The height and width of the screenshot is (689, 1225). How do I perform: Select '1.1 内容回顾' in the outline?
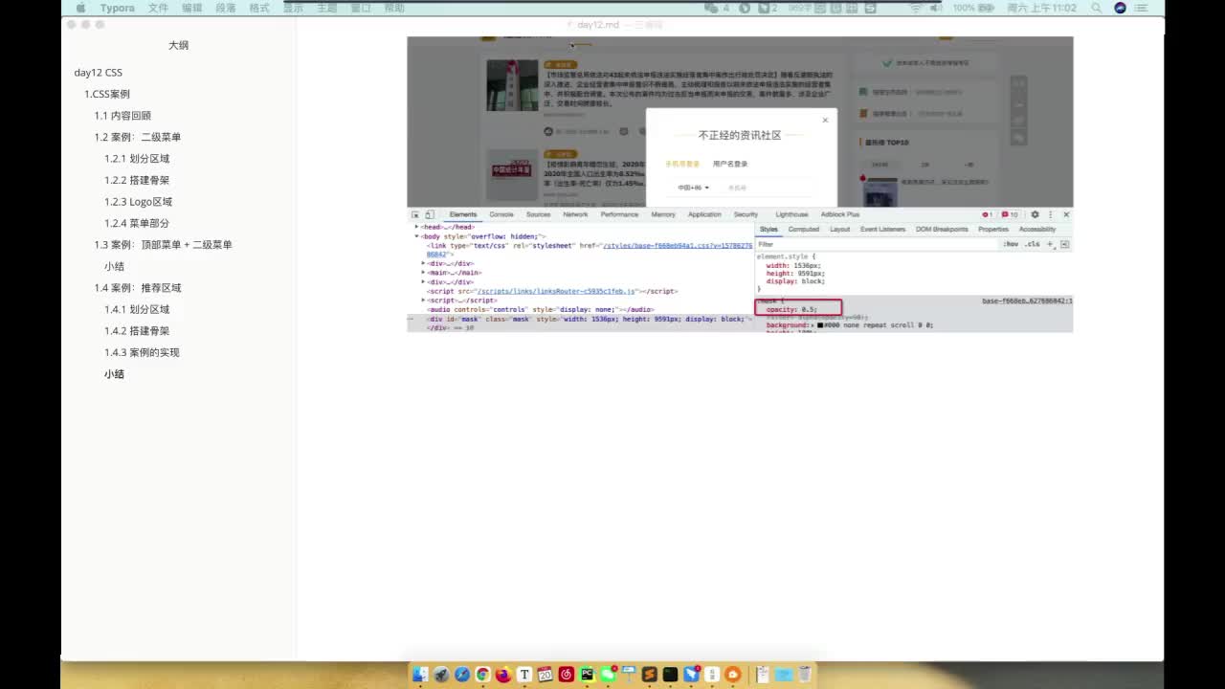pyautogui.click(x=122, y=116)
